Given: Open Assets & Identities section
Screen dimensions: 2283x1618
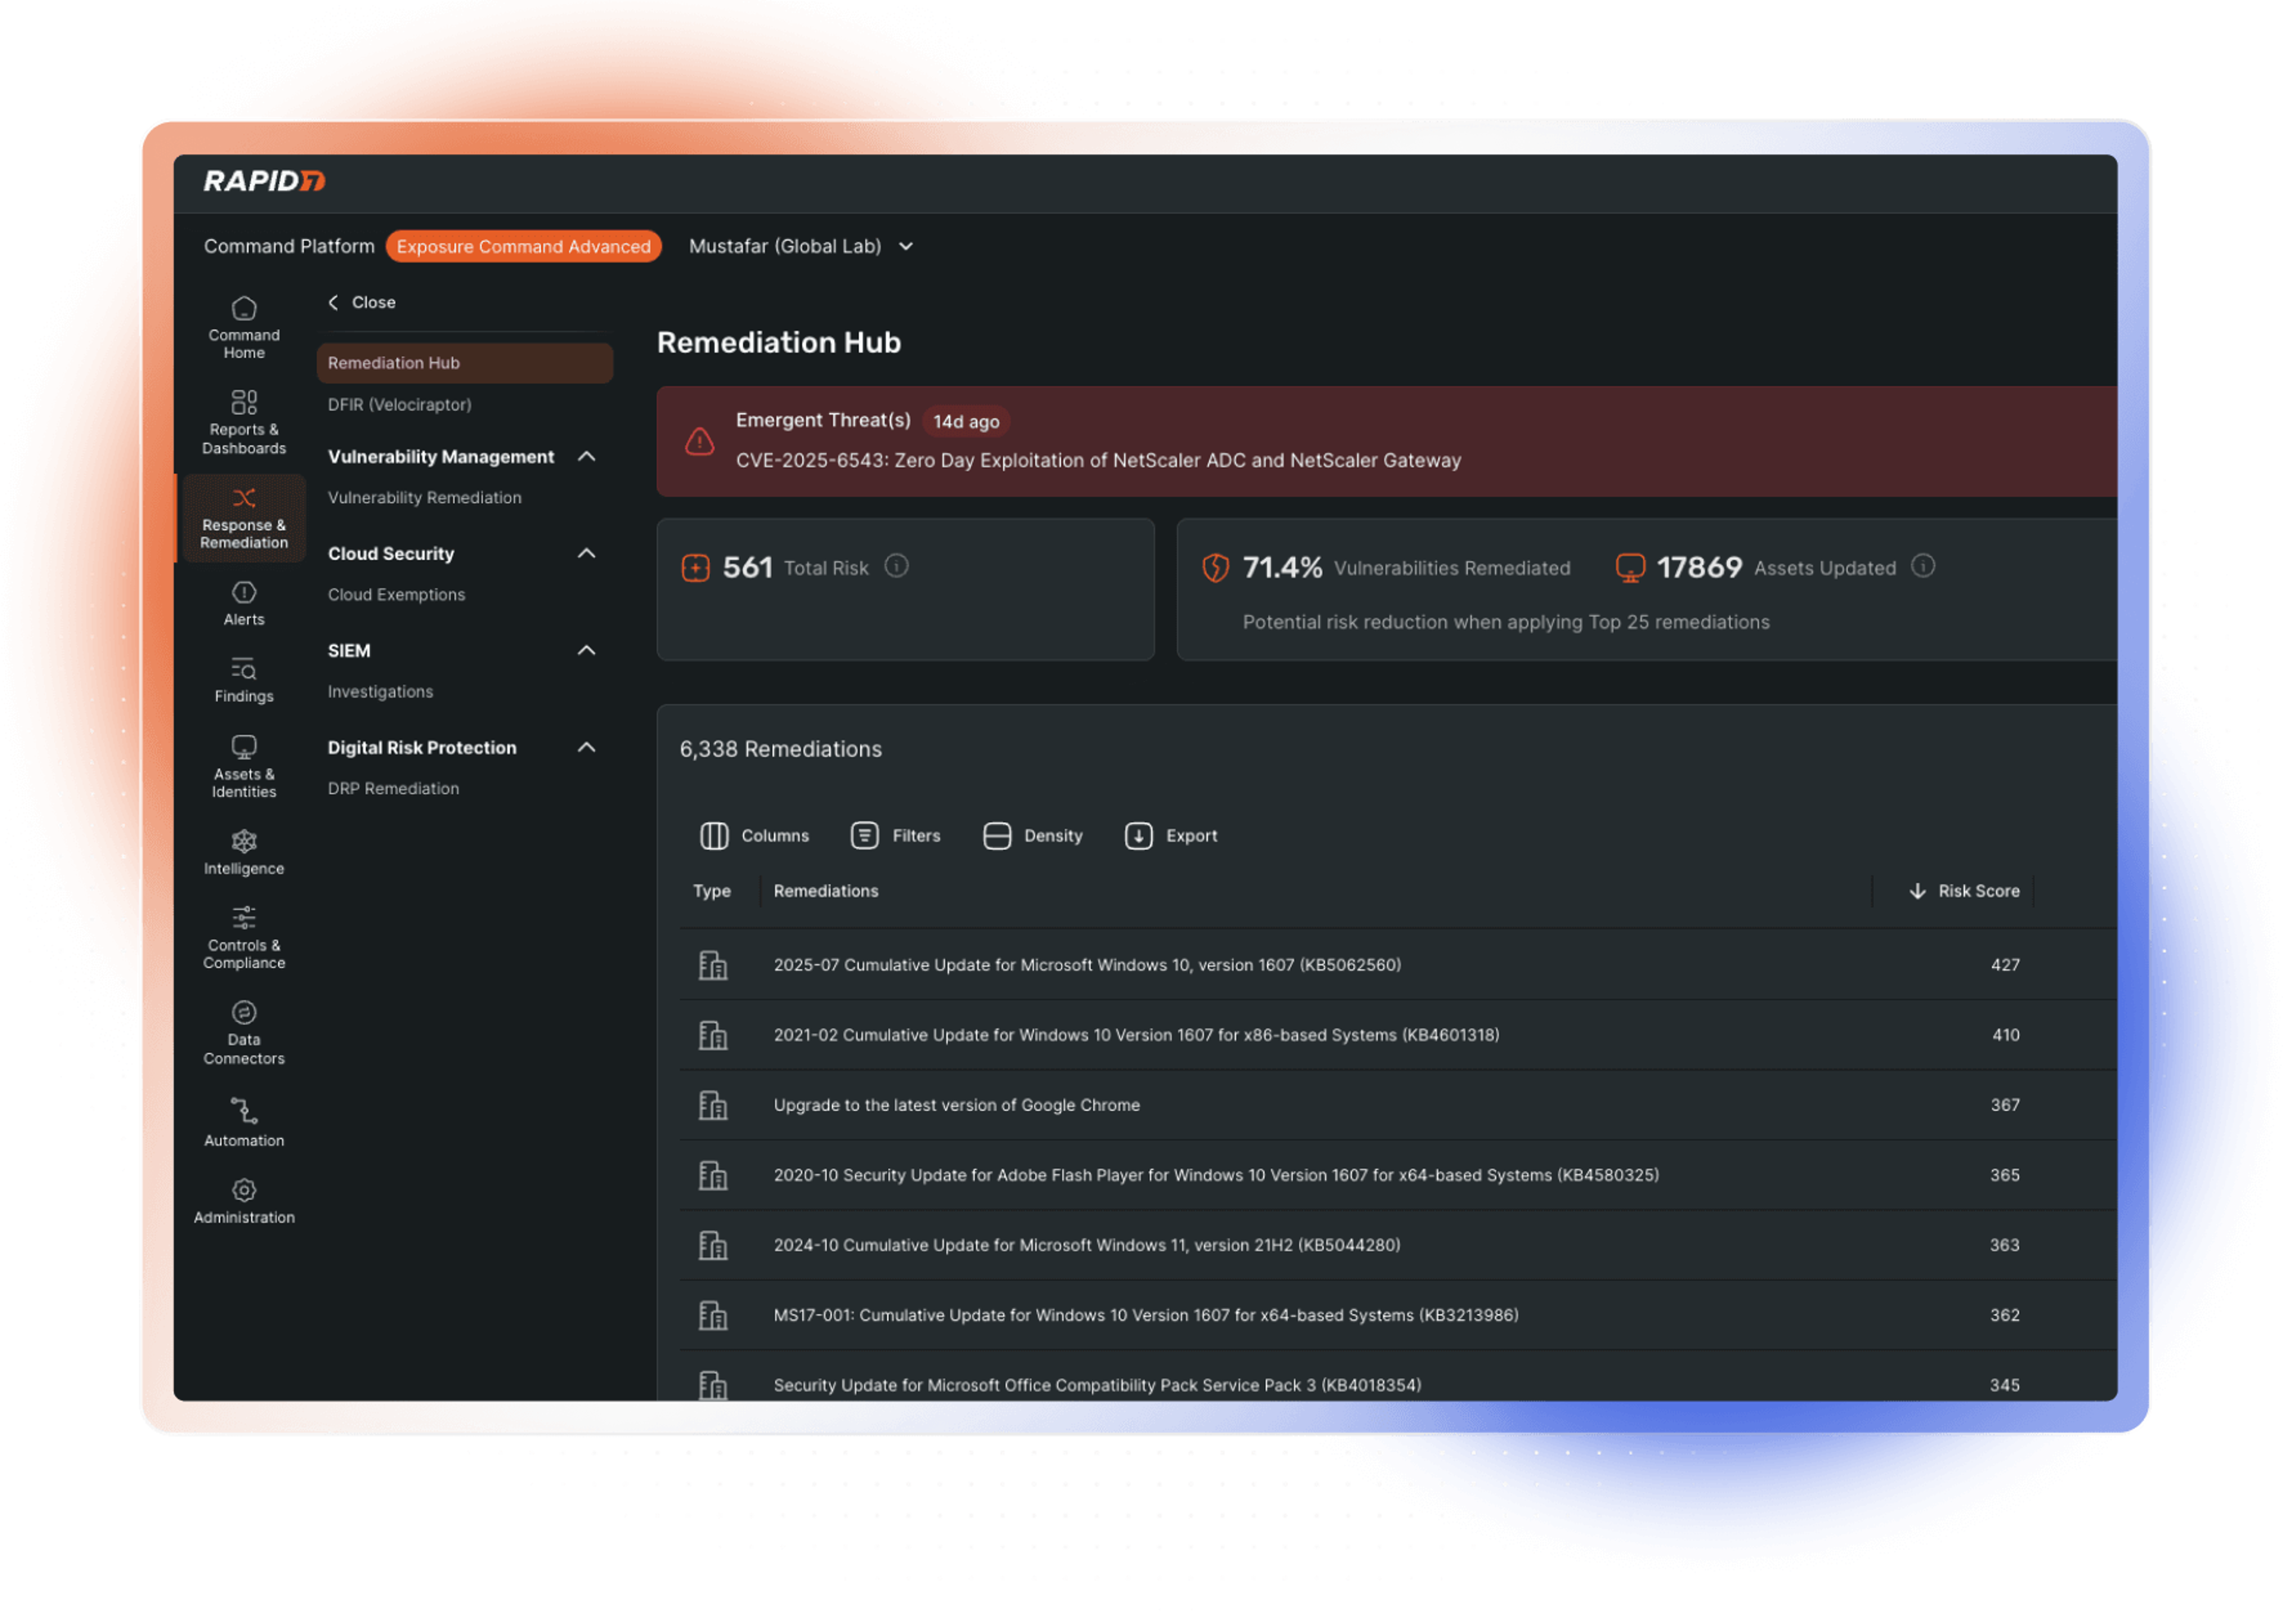Looking at the screenshot, I should (x=244, y=766).
